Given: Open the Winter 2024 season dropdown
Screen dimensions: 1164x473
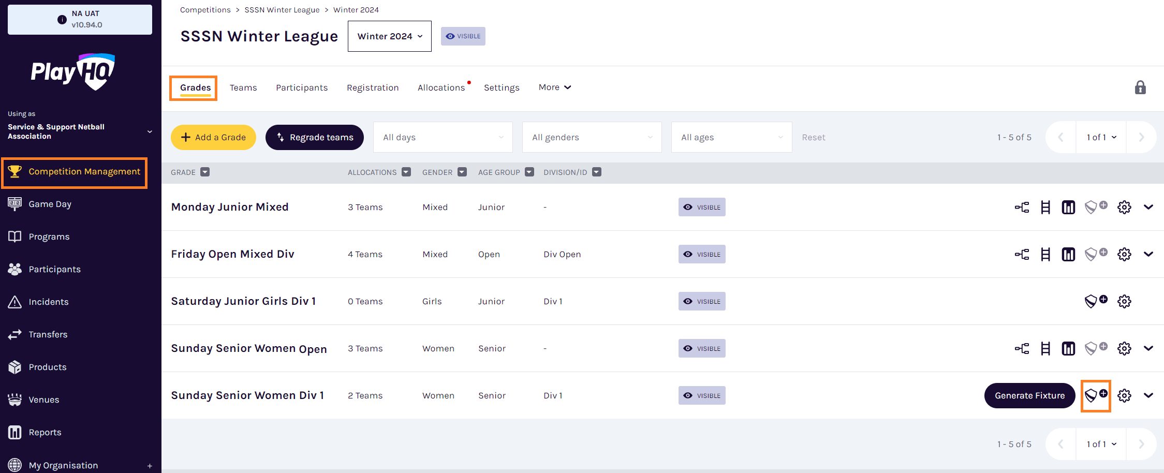Looking at the screenshot, I should (x=390, y=36).
